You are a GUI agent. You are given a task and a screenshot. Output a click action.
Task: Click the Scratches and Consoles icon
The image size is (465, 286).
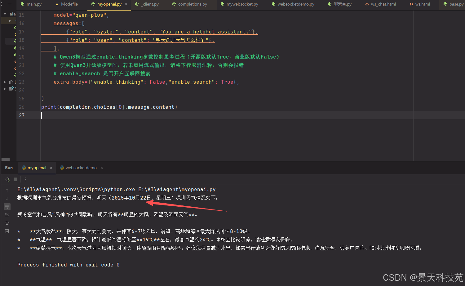click(11, 89)
